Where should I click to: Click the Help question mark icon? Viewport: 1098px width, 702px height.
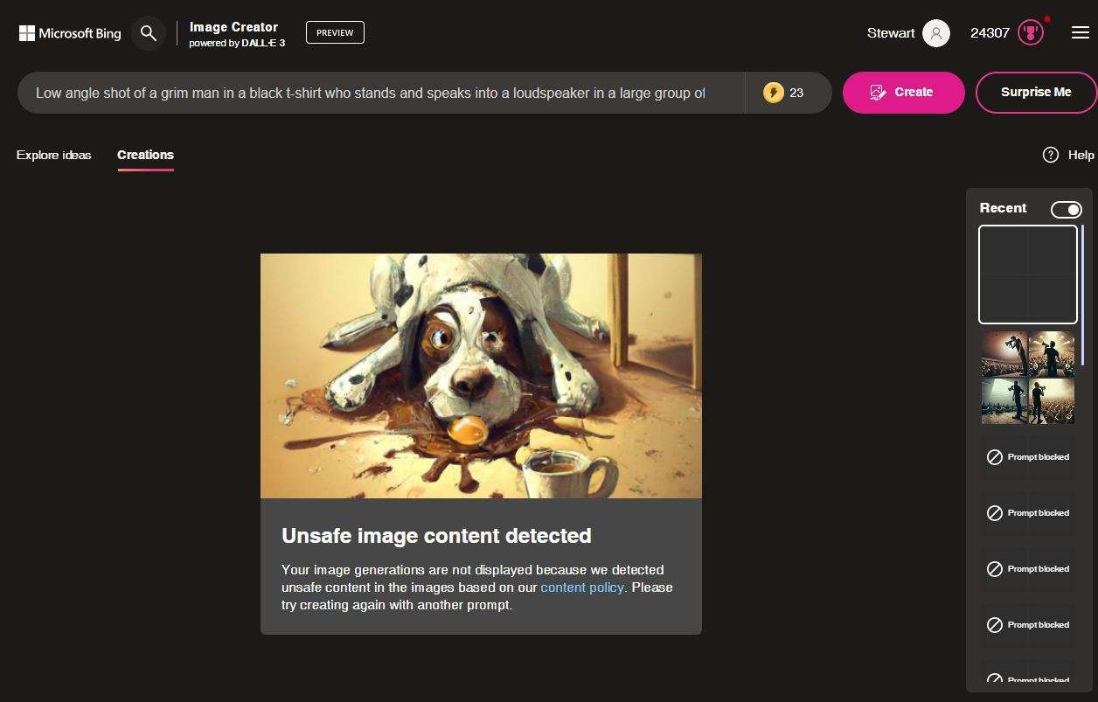click(x=1050, y=155)
